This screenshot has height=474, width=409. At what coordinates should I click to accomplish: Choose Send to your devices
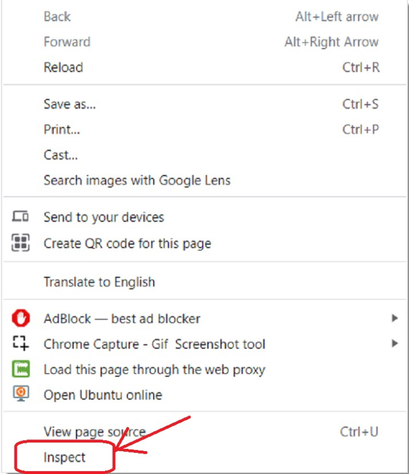click(x=103, y=217)
